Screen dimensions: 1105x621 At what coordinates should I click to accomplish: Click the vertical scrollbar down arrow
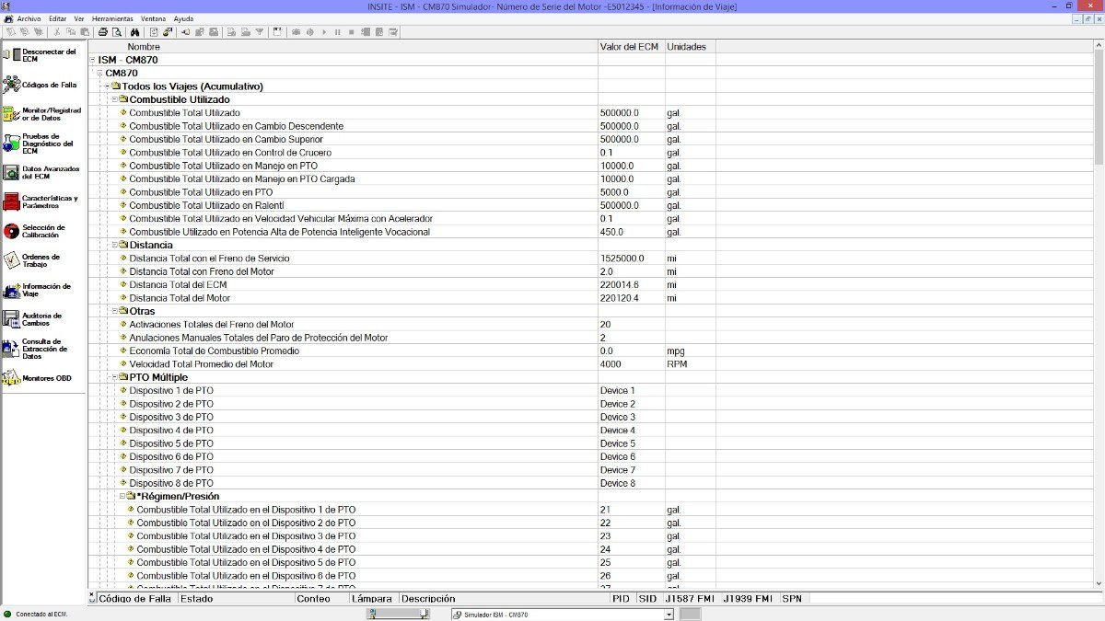pos(1099,583)
